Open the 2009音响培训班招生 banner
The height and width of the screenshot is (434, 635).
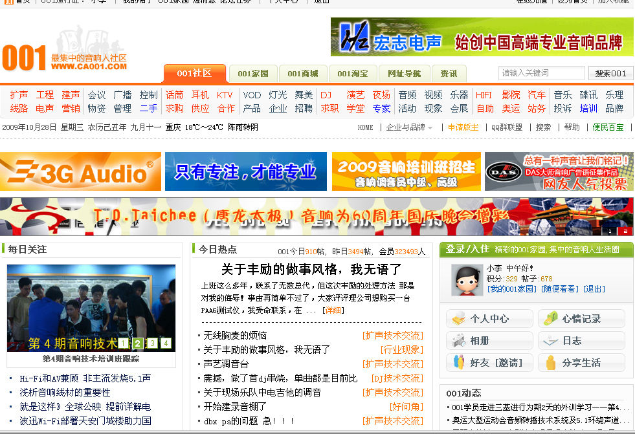coord(407,171)
